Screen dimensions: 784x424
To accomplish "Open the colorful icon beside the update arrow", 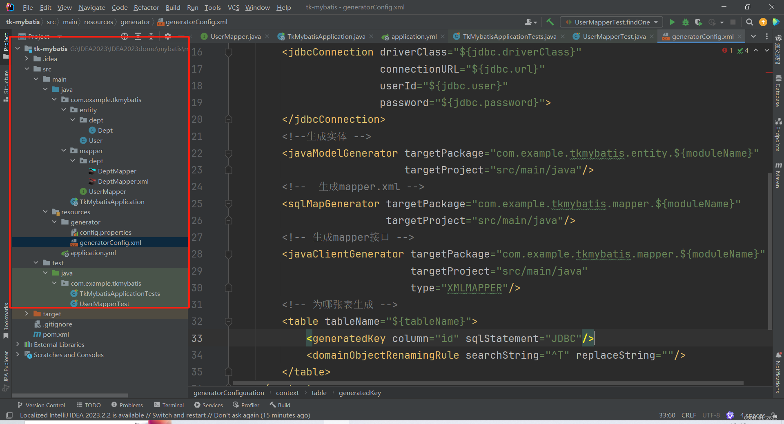I will pos(776,22).
